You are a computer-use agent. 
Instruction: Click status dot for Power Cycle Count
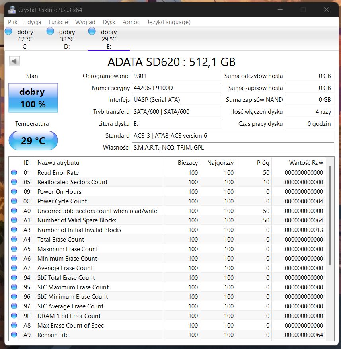point(14,201)
